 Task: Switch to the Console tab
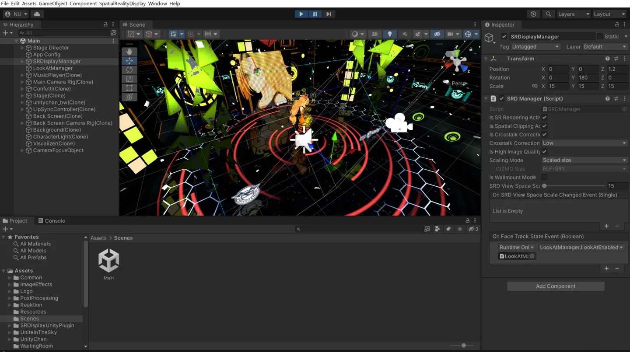pos(51,221)
